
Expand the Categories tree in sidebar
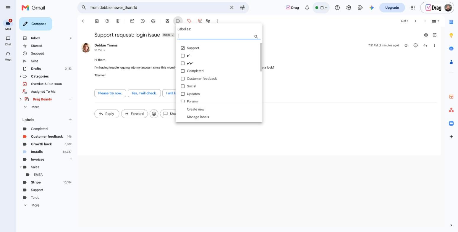pyautogui.click(x=21, y=76)
